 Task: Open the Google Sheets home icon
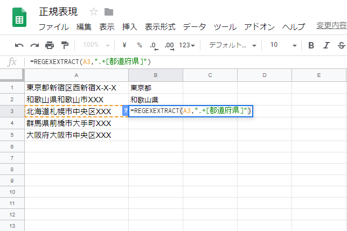point(19,17)
